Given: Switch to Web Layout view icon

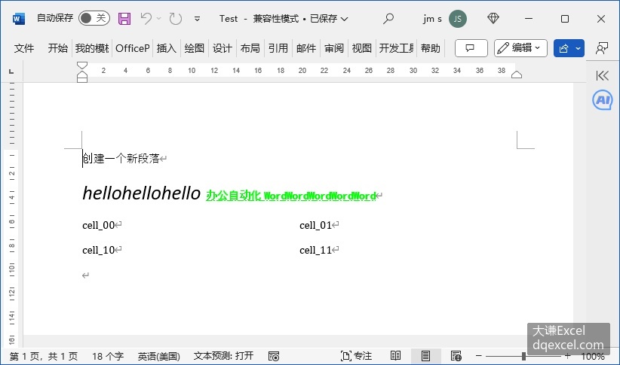Looking at the screenshot, I should click(x=456, y=356).
